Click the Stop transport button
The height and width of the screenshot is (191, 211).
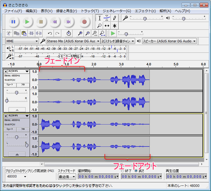point(41,22)
